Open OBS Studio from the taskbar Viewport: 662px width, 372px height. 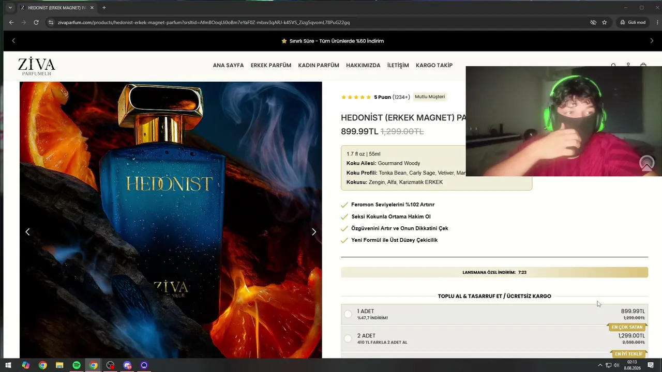[x=110, y=365]
